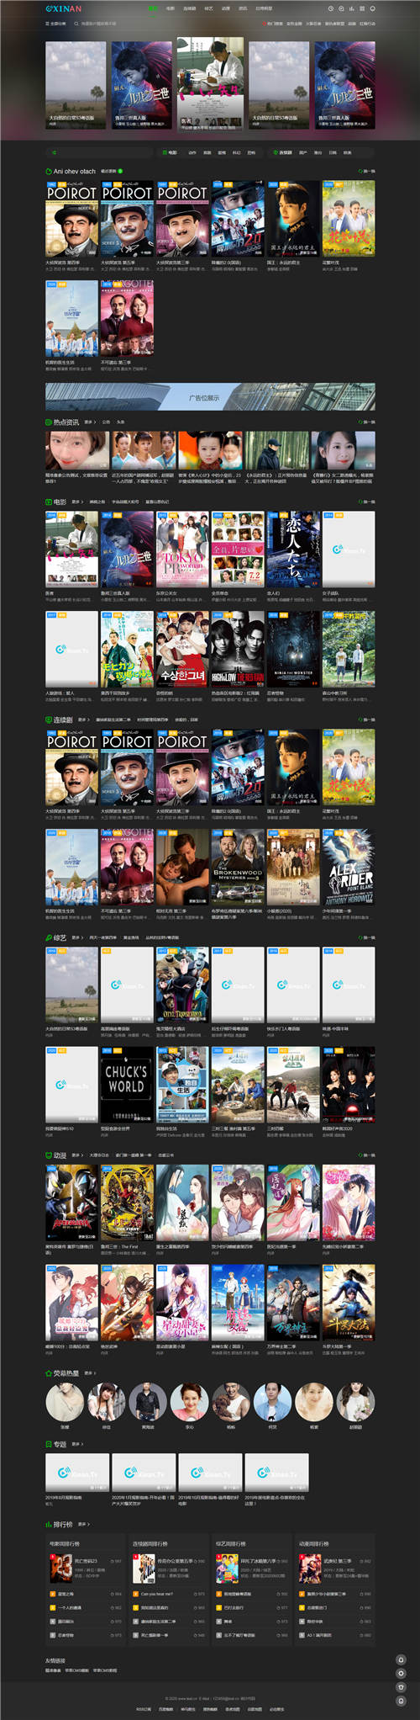The image size is (420, 1720).
Task: Click the XINAN site logo
Action: click(64, 8)
